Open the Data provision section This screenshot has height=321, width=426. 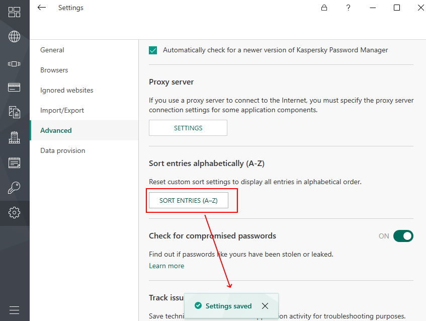coord(63,150)
